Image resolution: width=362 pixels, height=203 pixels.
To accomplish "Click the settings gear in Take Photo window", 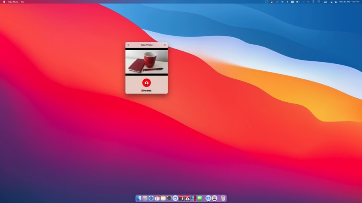I will pos(165,45).
